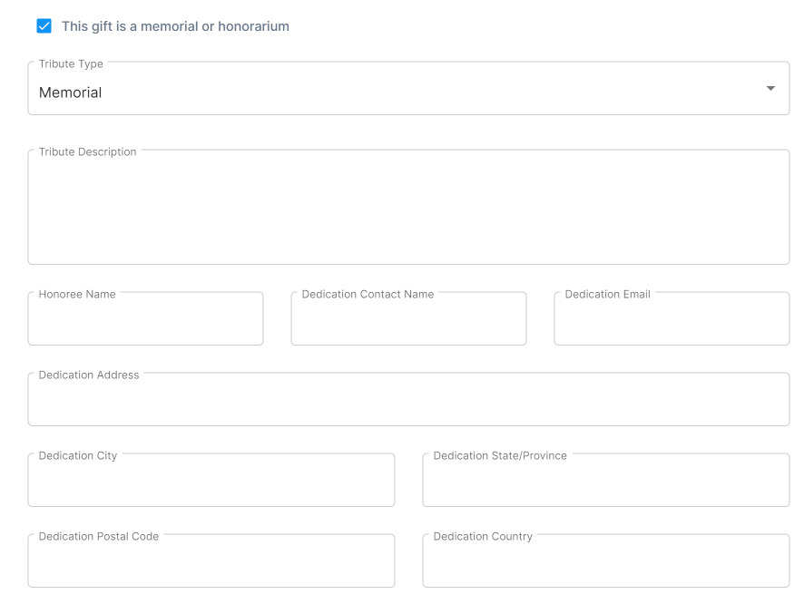804x604 pixels.
Task: Click the 'This gift is a memorial' label text
Action: pos(175,26)
